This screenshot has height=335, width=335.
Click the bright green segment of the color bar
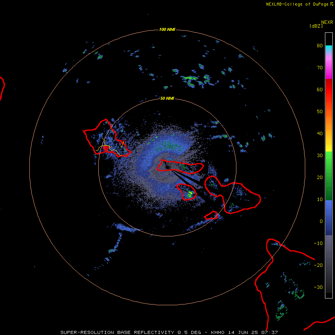(329, 159)
